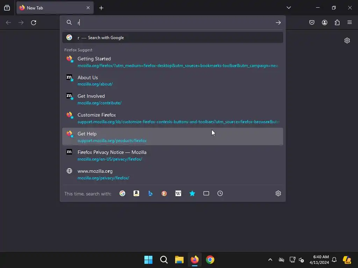Go back with the back arrow
358x268 pixels.
click(8, 23)
